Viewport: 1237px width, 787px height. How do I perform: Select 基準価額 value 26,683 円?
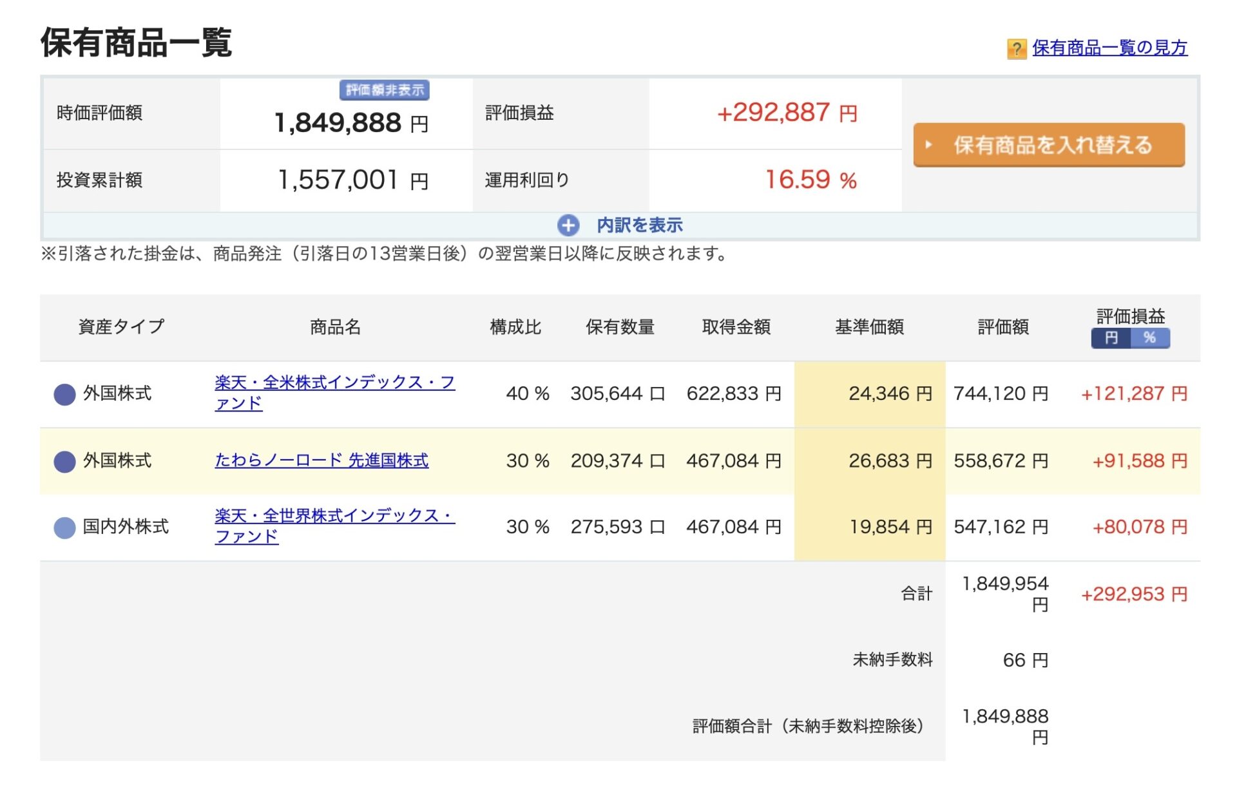pyautogui.click(x=890, y=461)
